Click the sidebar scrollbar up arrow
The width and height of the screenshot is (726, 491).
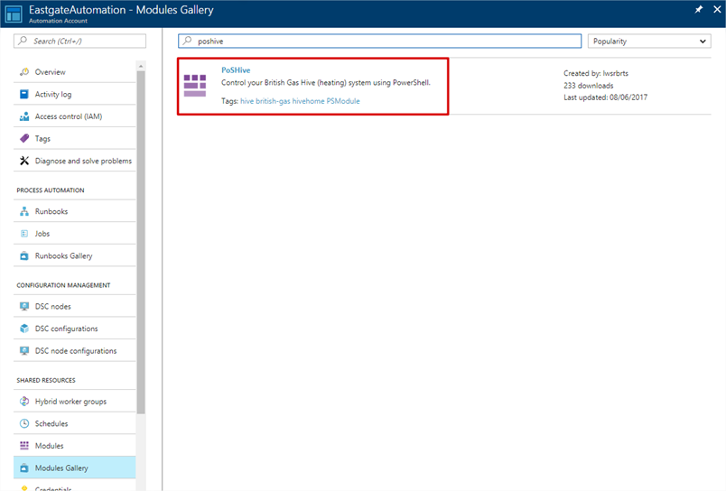(x=141, y=66)
